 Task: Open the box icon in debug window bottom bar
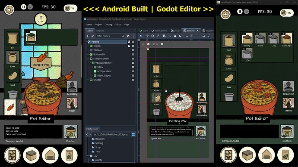[x=247, y=155]
